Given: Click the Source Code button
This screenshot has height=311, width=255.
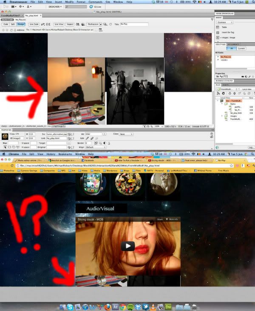Looking at the screenshot, I should pos(7,19).
